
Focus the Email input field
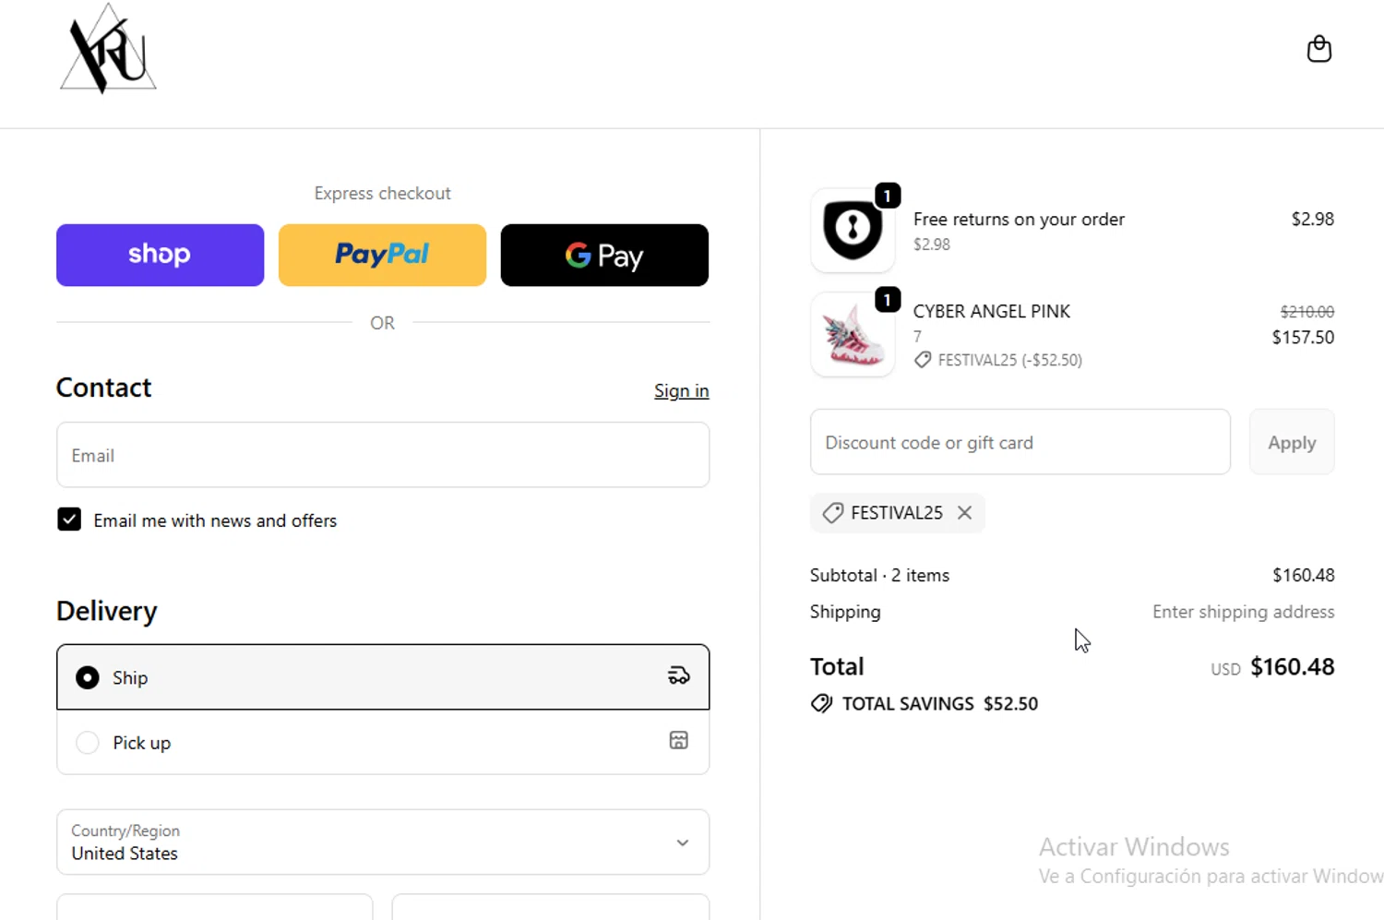pos(383,455)
